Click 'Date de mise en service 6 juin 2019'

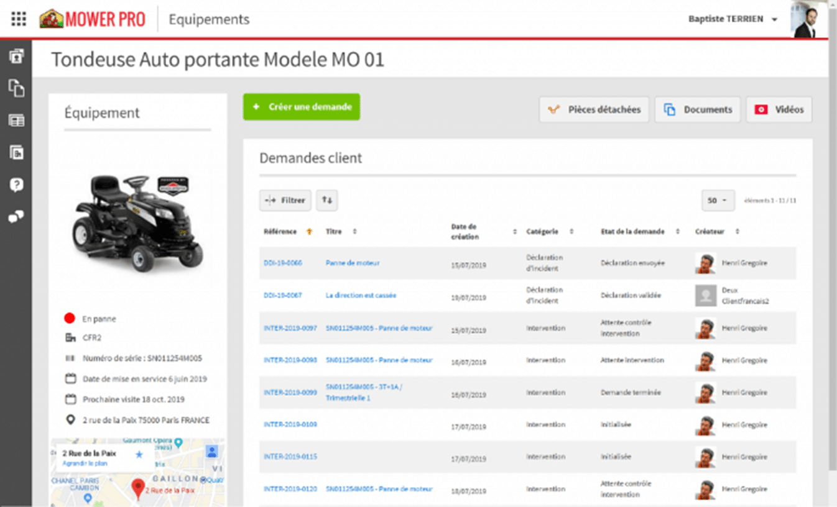145,378
